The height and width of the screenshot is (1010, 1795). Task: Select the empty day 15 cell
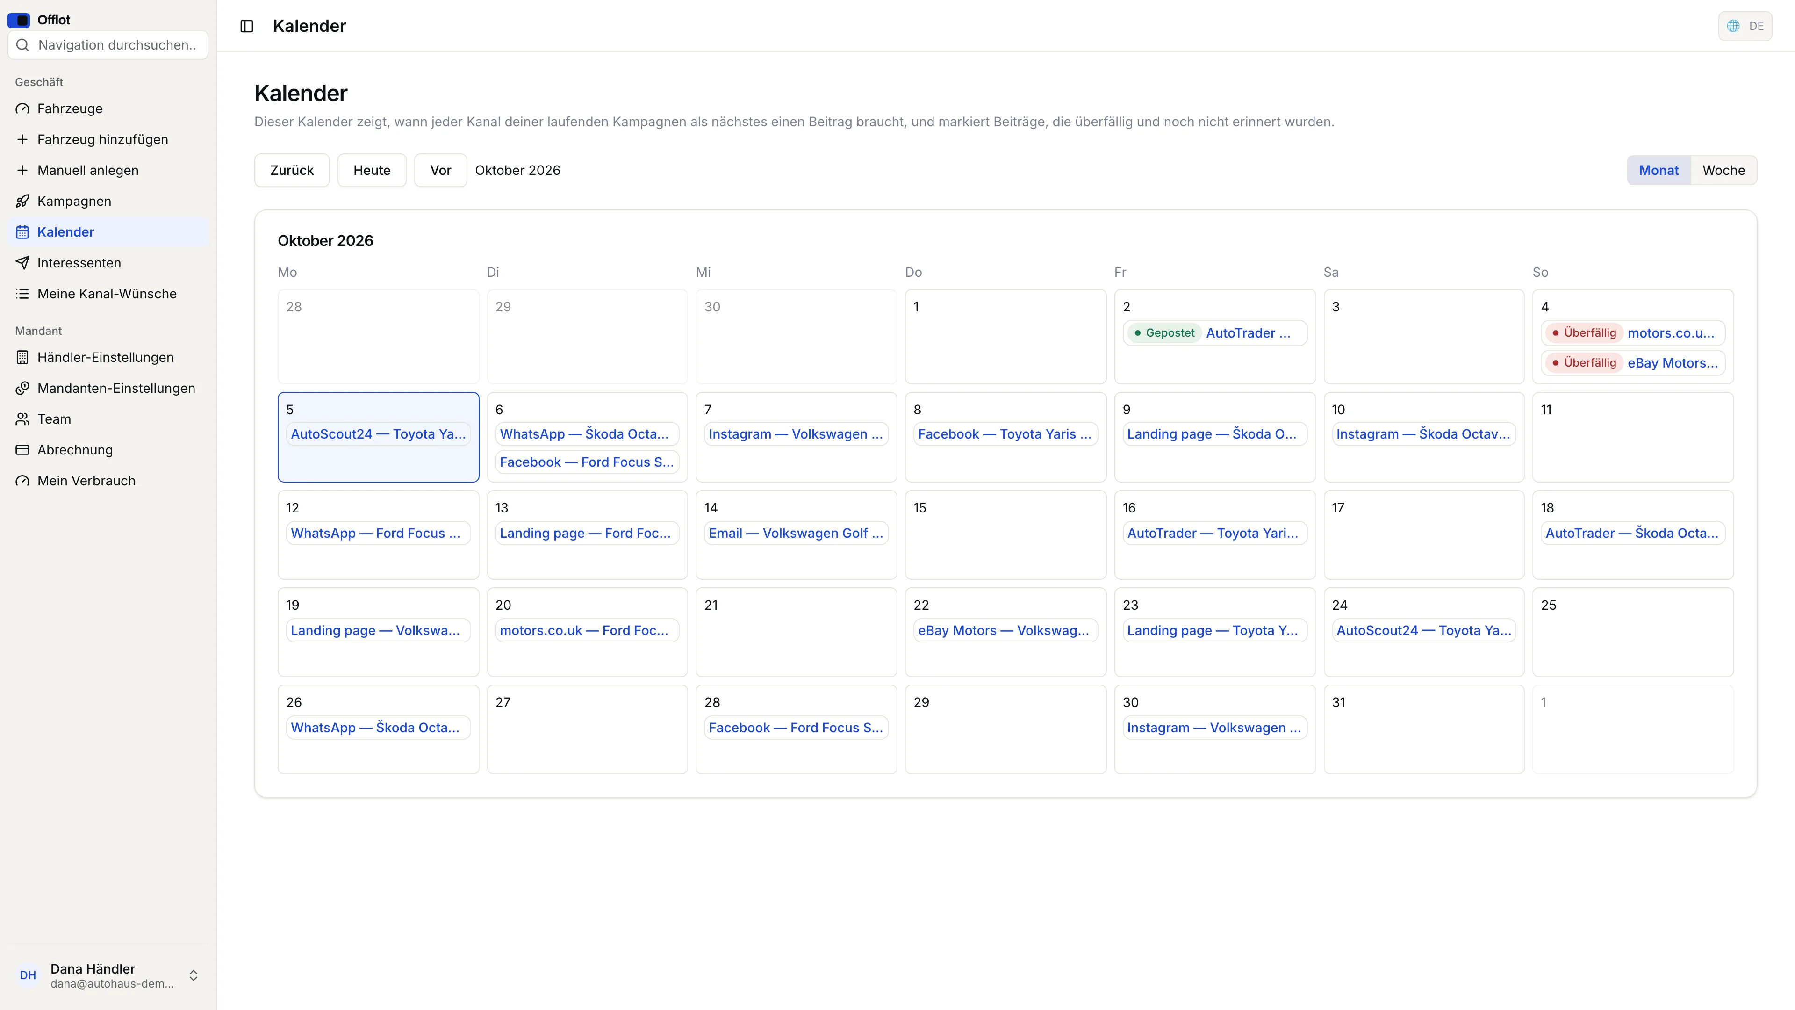tap(1005, 534)
